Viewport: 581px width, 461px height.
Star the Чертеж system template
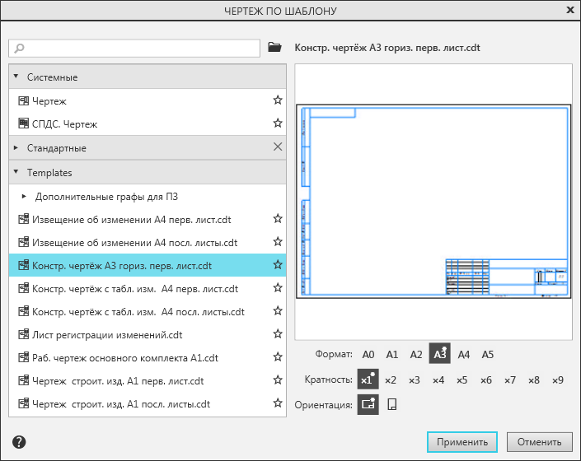(278, 100)
